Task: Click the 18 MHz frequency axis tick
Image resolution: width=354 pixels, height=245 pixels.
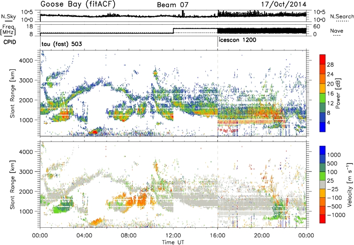Action: point(30,27)
